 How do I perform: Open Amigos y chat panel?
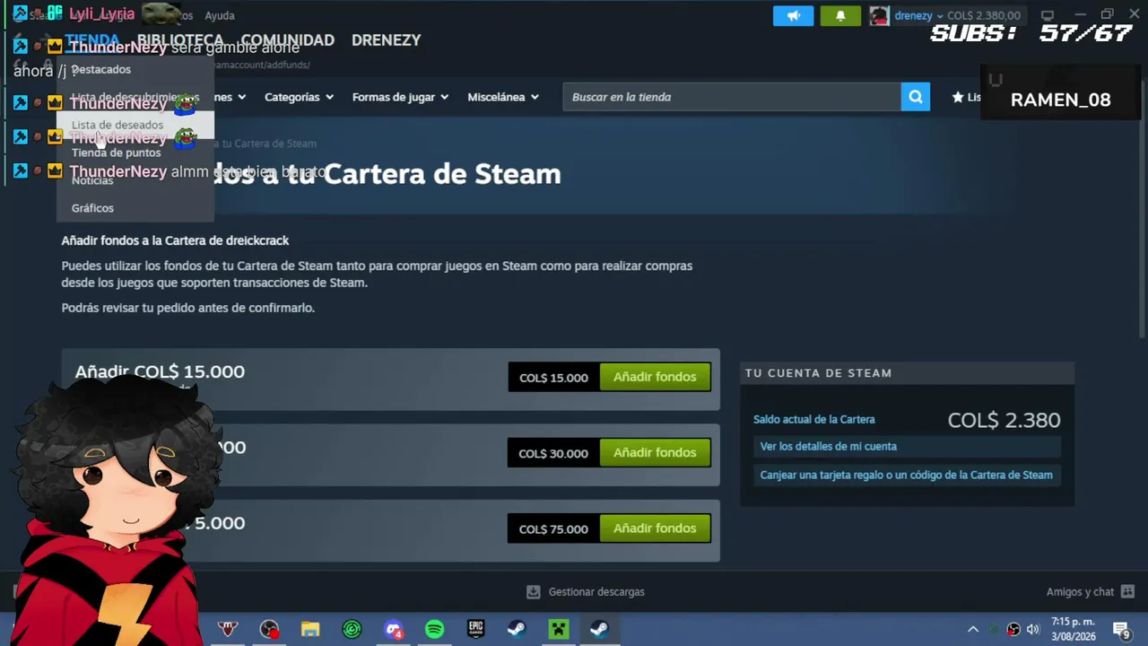[x=1080, y=591]
